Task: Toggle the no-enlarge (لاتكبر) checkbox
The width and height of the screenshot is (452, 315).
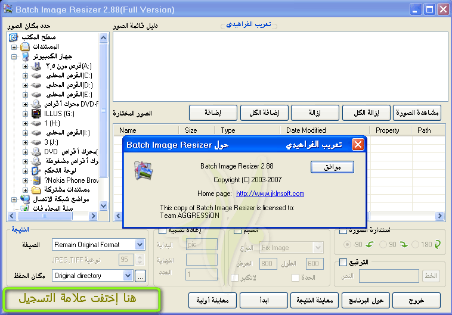Action: click(x=235, y=278)
